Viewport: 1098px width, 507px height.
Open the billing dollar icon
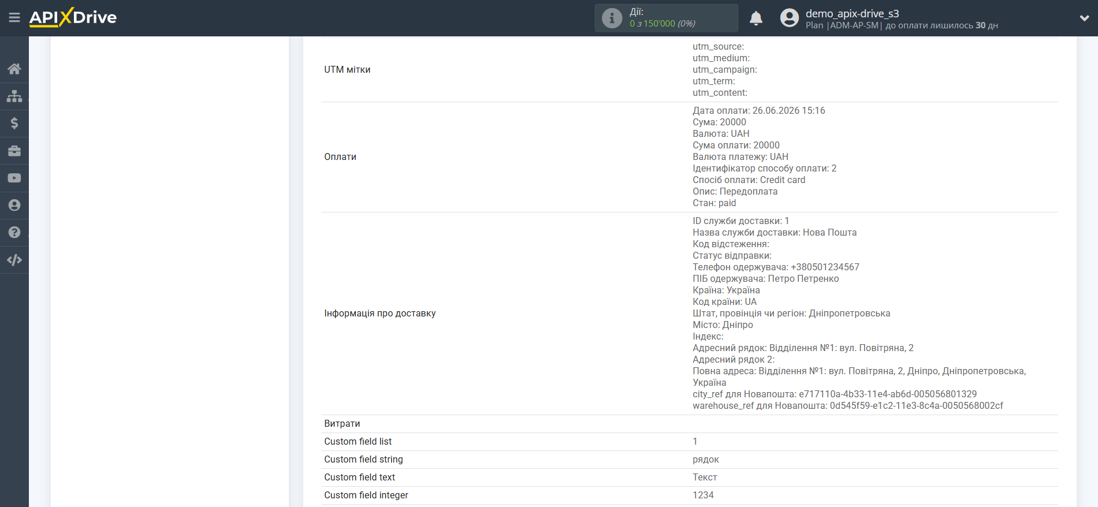(14, 123)
